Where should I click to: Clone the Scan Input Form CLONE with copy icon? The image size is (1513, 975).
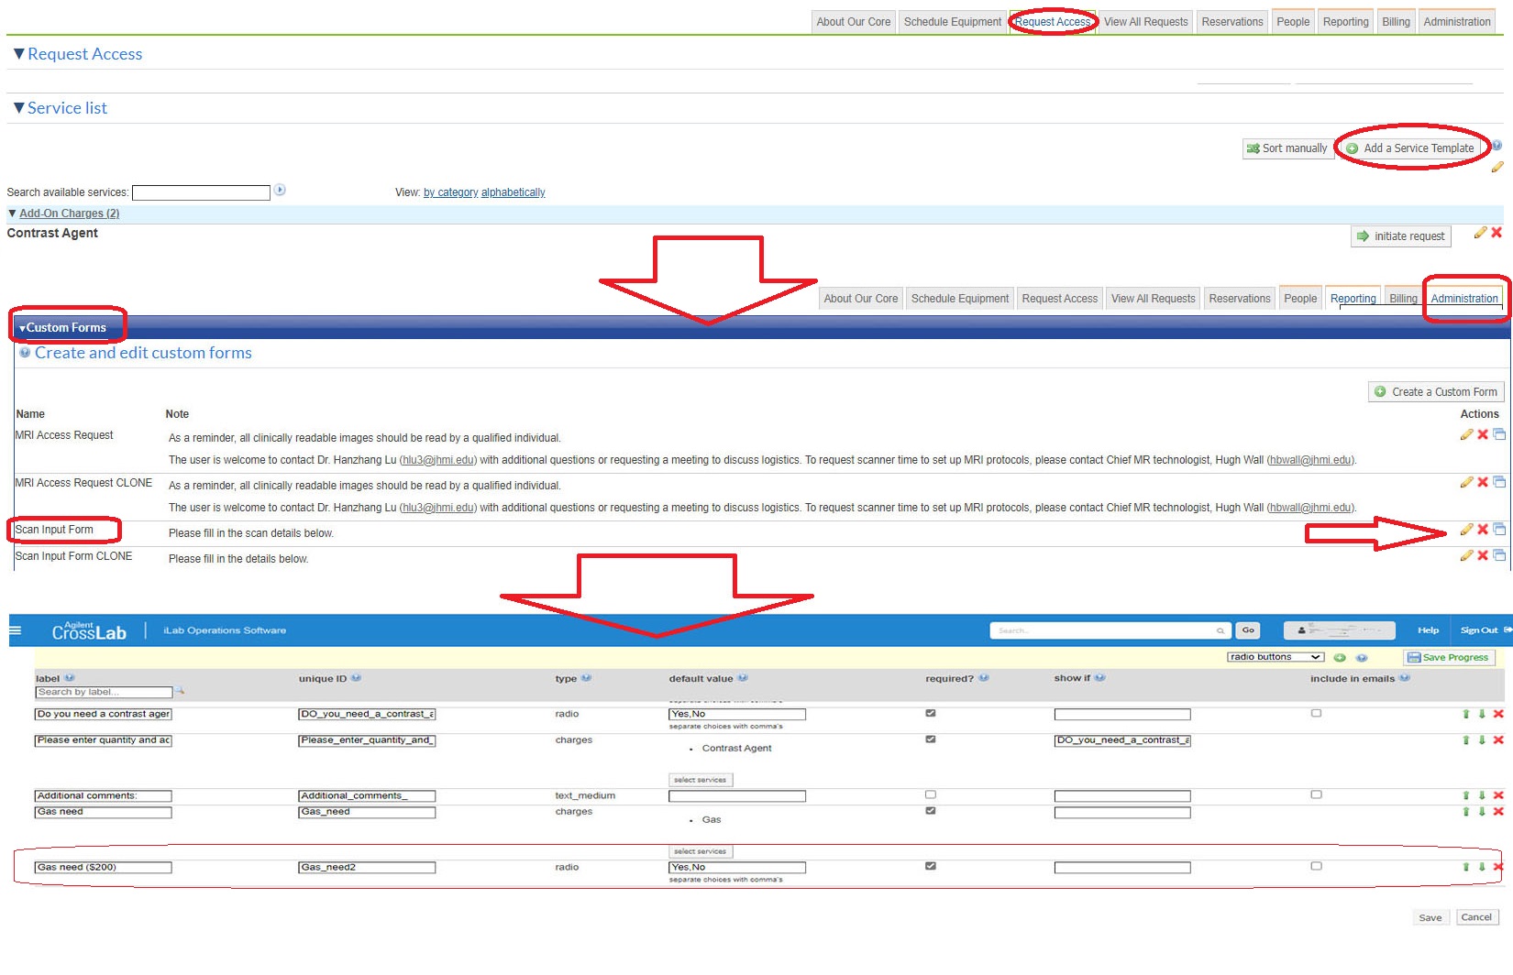pyautogui.click(x=1499, y=555)
